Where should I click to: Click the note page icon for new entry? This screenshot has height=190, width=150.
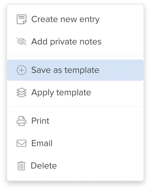21,19
